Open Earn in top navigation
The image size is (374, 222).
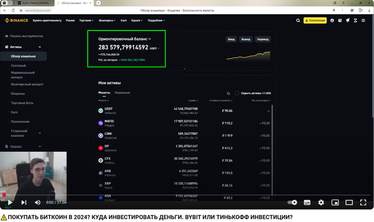point(123,20)
